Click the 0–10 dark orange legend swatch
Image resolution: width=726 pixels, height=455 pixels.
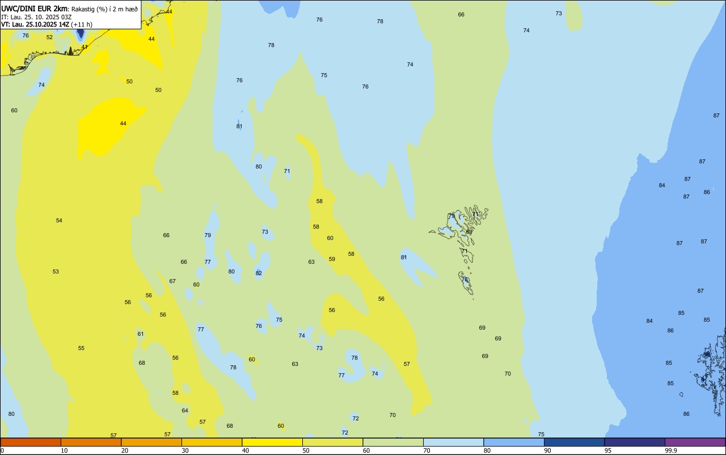coord(31,442)
